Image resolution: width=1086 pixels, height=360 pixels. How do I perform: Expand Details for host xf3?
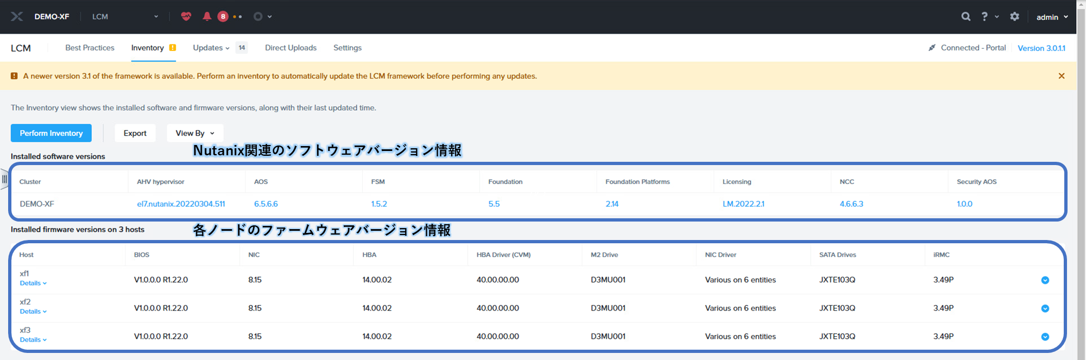(x=33, y=339)
